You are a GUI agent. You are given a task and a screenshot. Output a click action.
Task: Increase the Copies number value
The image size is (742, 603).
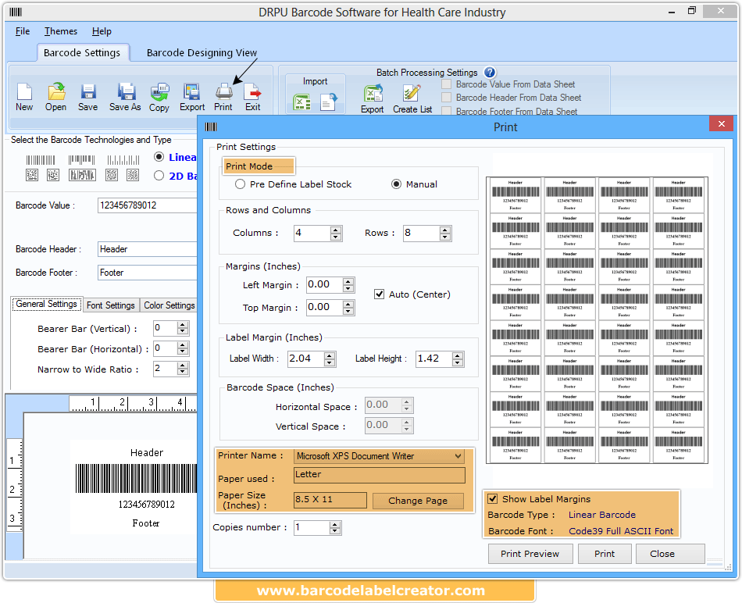tap(335, 524)
